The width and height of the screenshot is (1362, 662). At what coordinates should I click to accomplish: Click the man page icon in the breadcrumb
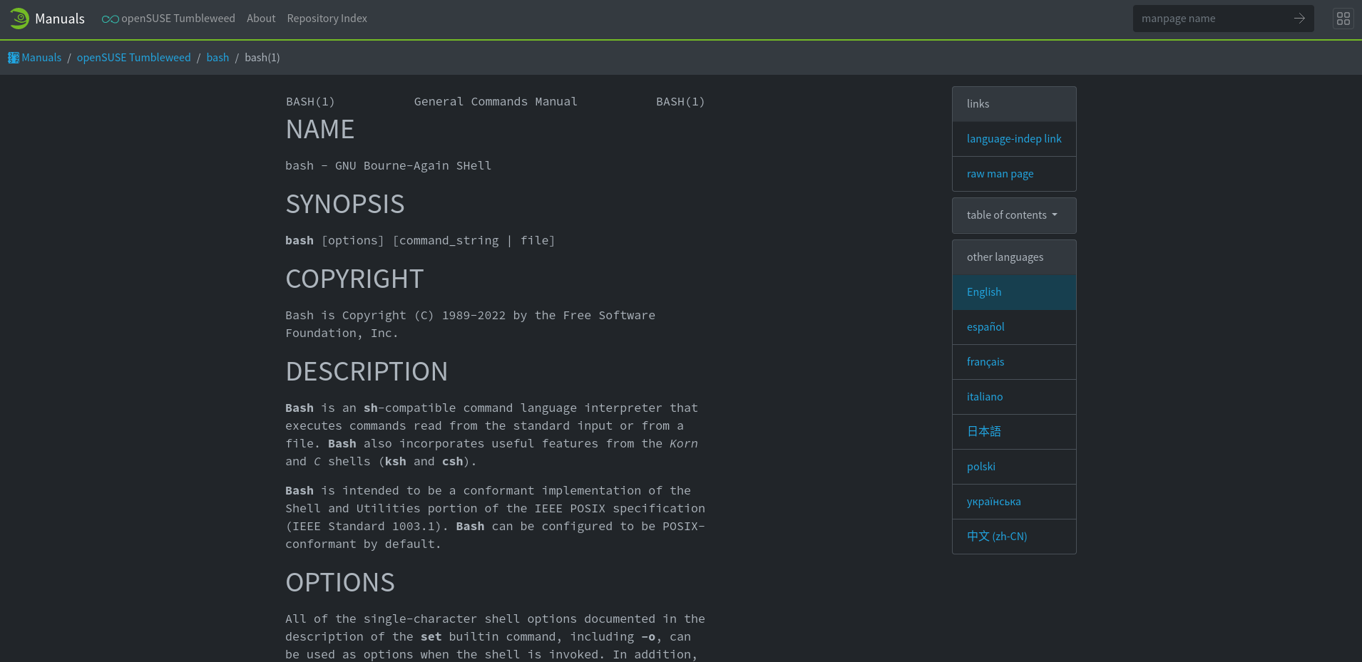13,57
